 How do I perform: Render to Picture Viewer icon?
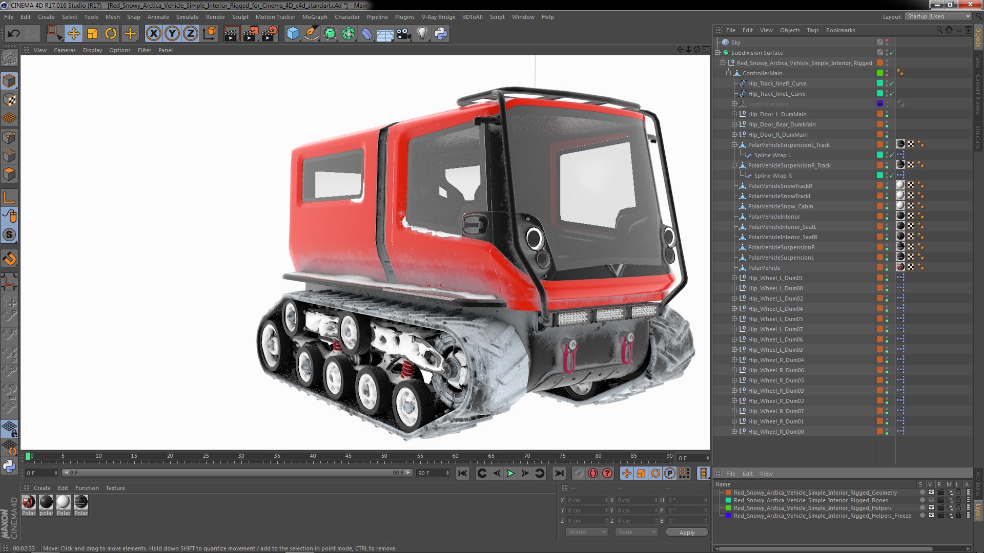[251, 34]
